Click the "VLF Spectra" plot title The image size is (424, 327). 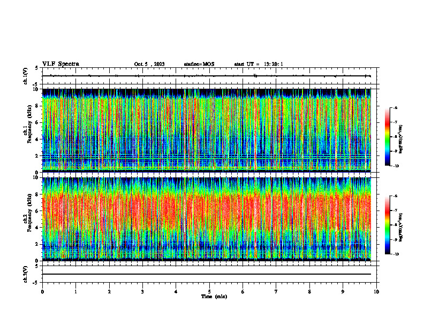tap(60, 64)
